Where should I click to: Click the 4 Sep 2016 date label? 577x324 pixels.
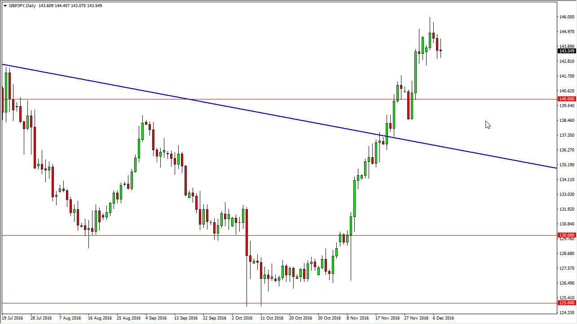(x=157, y=318)
